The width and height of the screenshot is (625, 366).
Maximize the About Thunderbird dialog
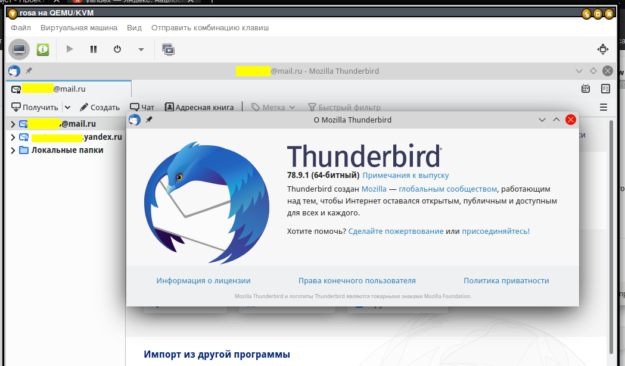[556, 120]
